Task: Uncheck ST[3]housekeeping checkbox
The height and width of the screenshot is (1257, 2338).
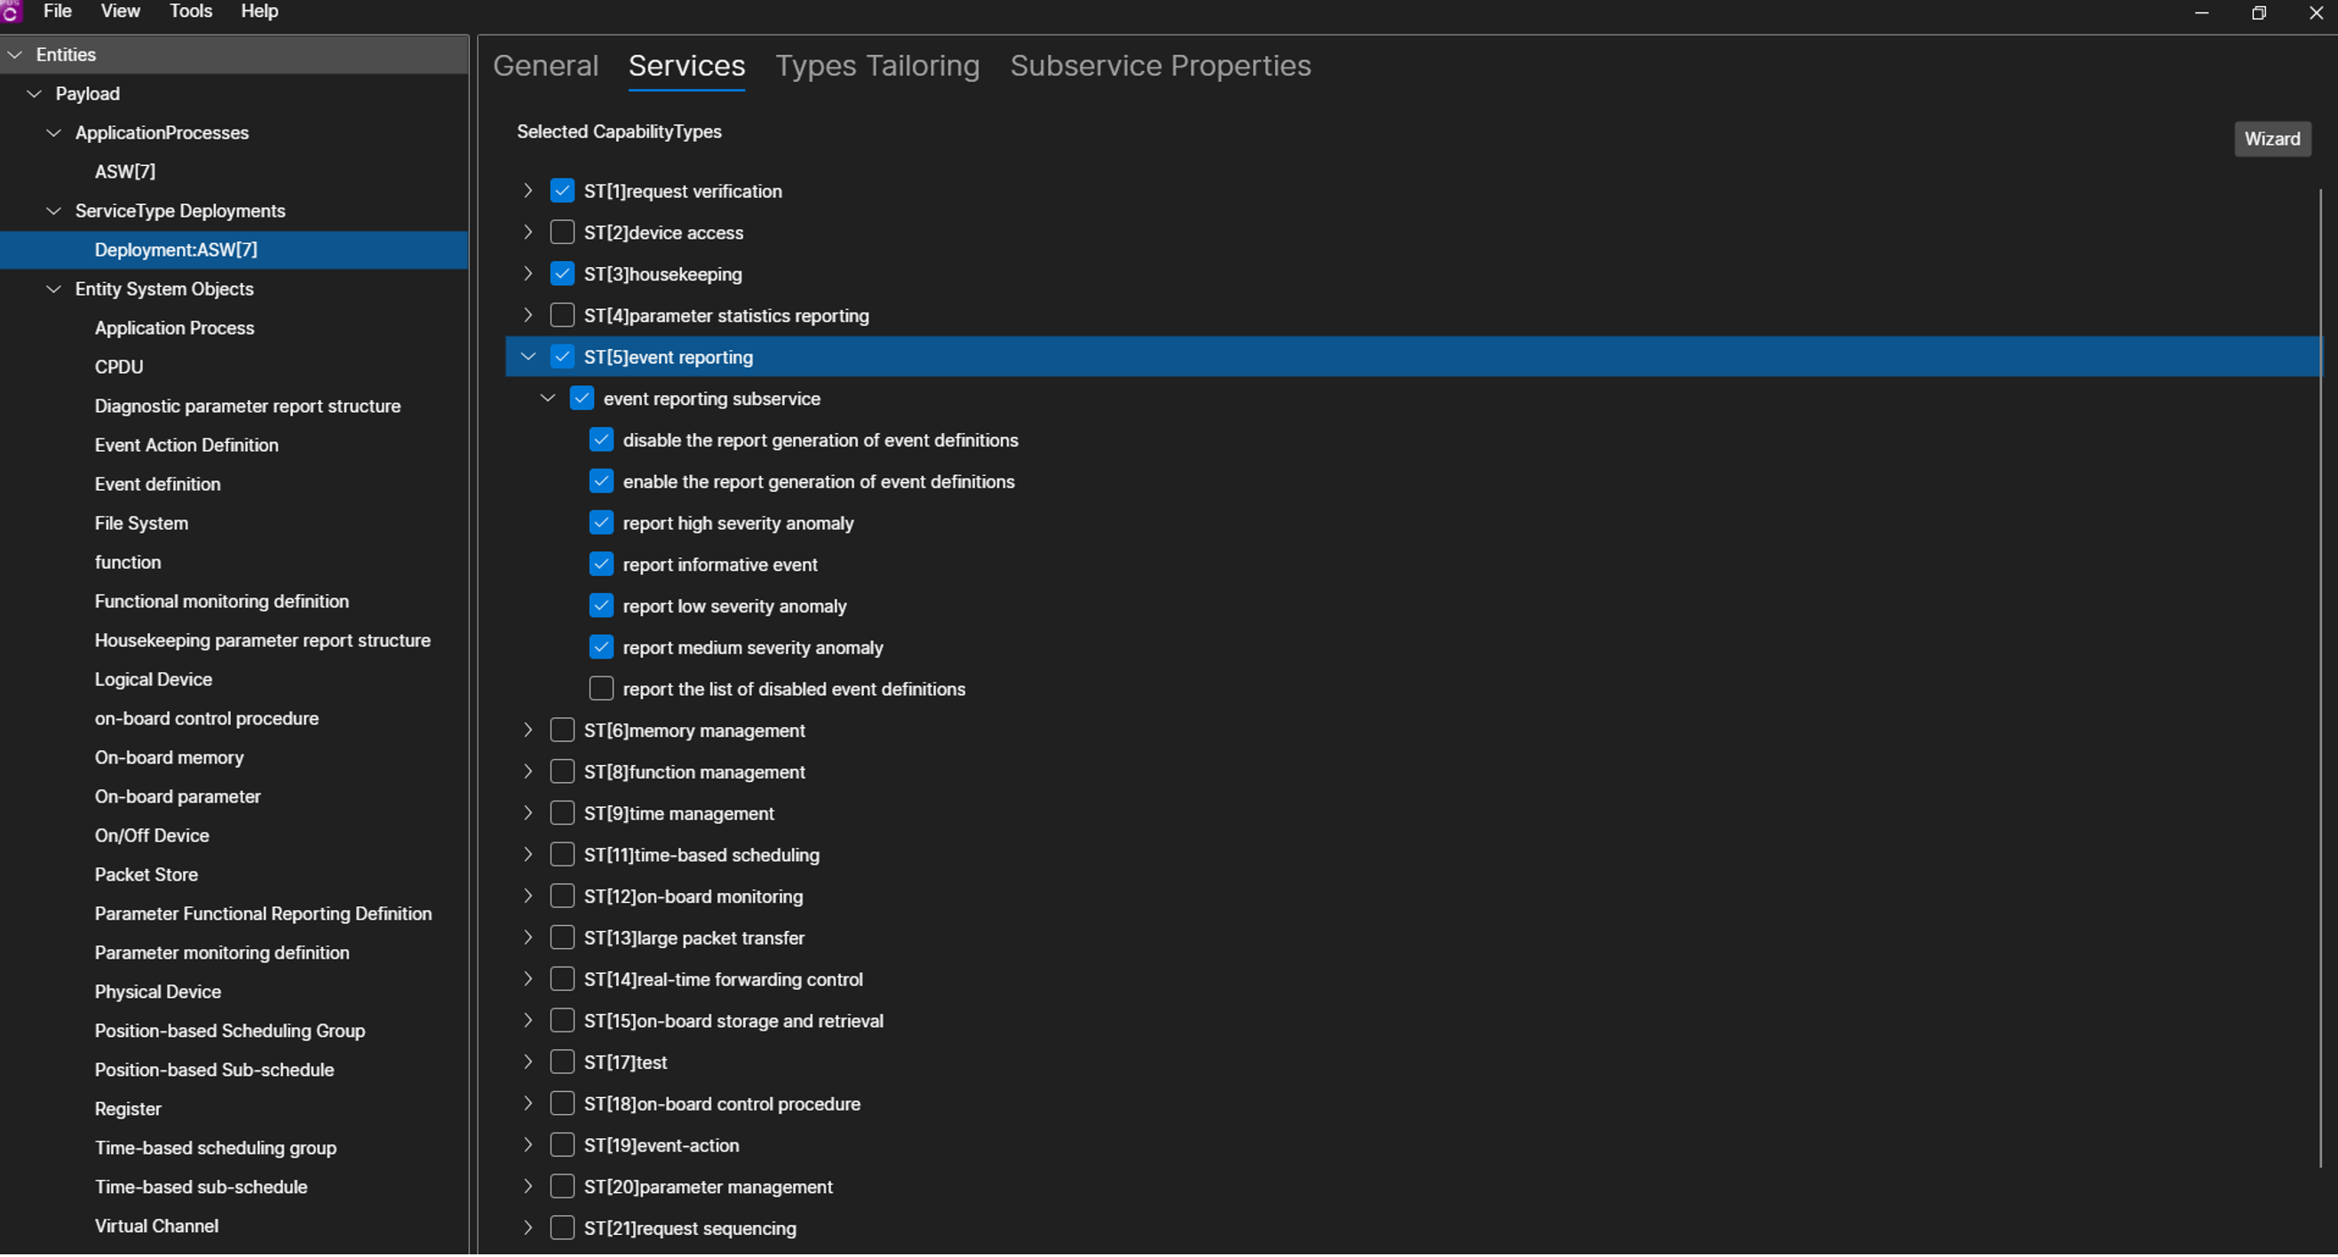Action: coord(563,275)
